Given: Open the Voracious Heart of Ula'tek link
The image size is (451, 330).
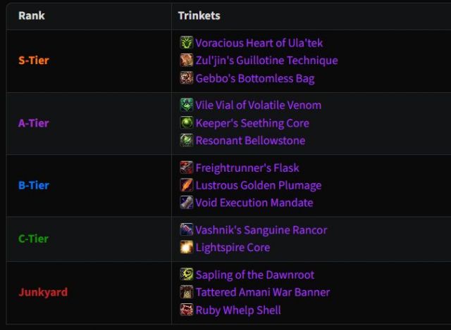Looking at the screenshot, I should pos(259,43).
